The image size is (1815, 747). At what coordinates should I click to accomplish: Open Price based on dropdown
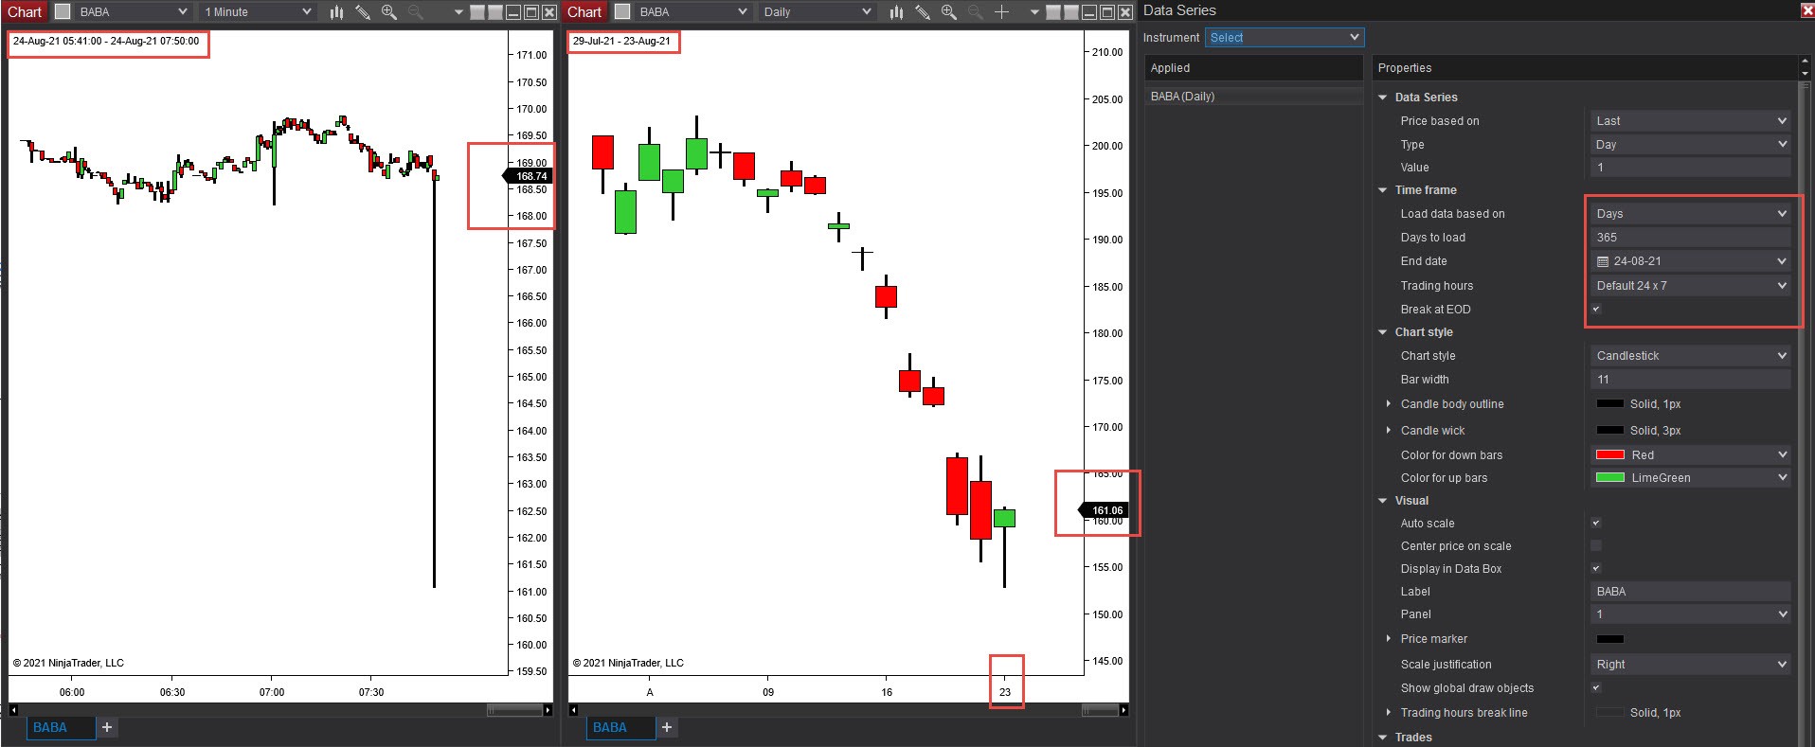click(x=1690, y=121)
